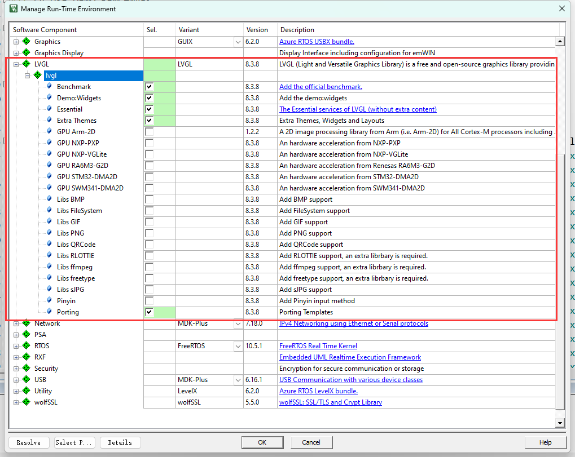The width and height of the screenshot is (575, 457).
Task: Click the lvgl sub-group diamond icon
Action: pos(38,76)
